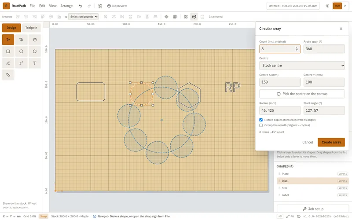Image resolution: width=352 pixels, height=220 pixels.
Task: Open the four-squares Grid array tool
Action: (x=186, y=17)
